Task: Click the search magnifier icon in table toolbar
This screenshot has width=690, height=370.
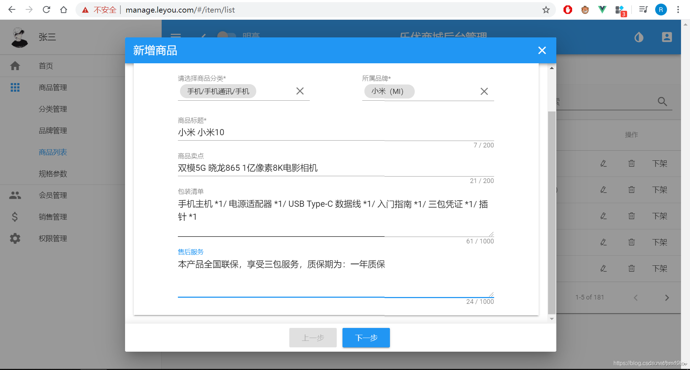Action: 662,102
